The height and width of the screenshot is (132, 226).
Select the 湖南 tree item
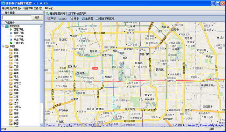[16, 90]
